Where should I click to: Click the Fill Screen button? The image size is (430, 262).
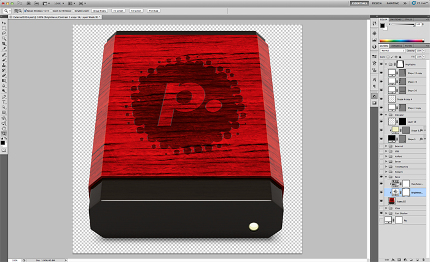pyautogui.click(x=136, y=11)
